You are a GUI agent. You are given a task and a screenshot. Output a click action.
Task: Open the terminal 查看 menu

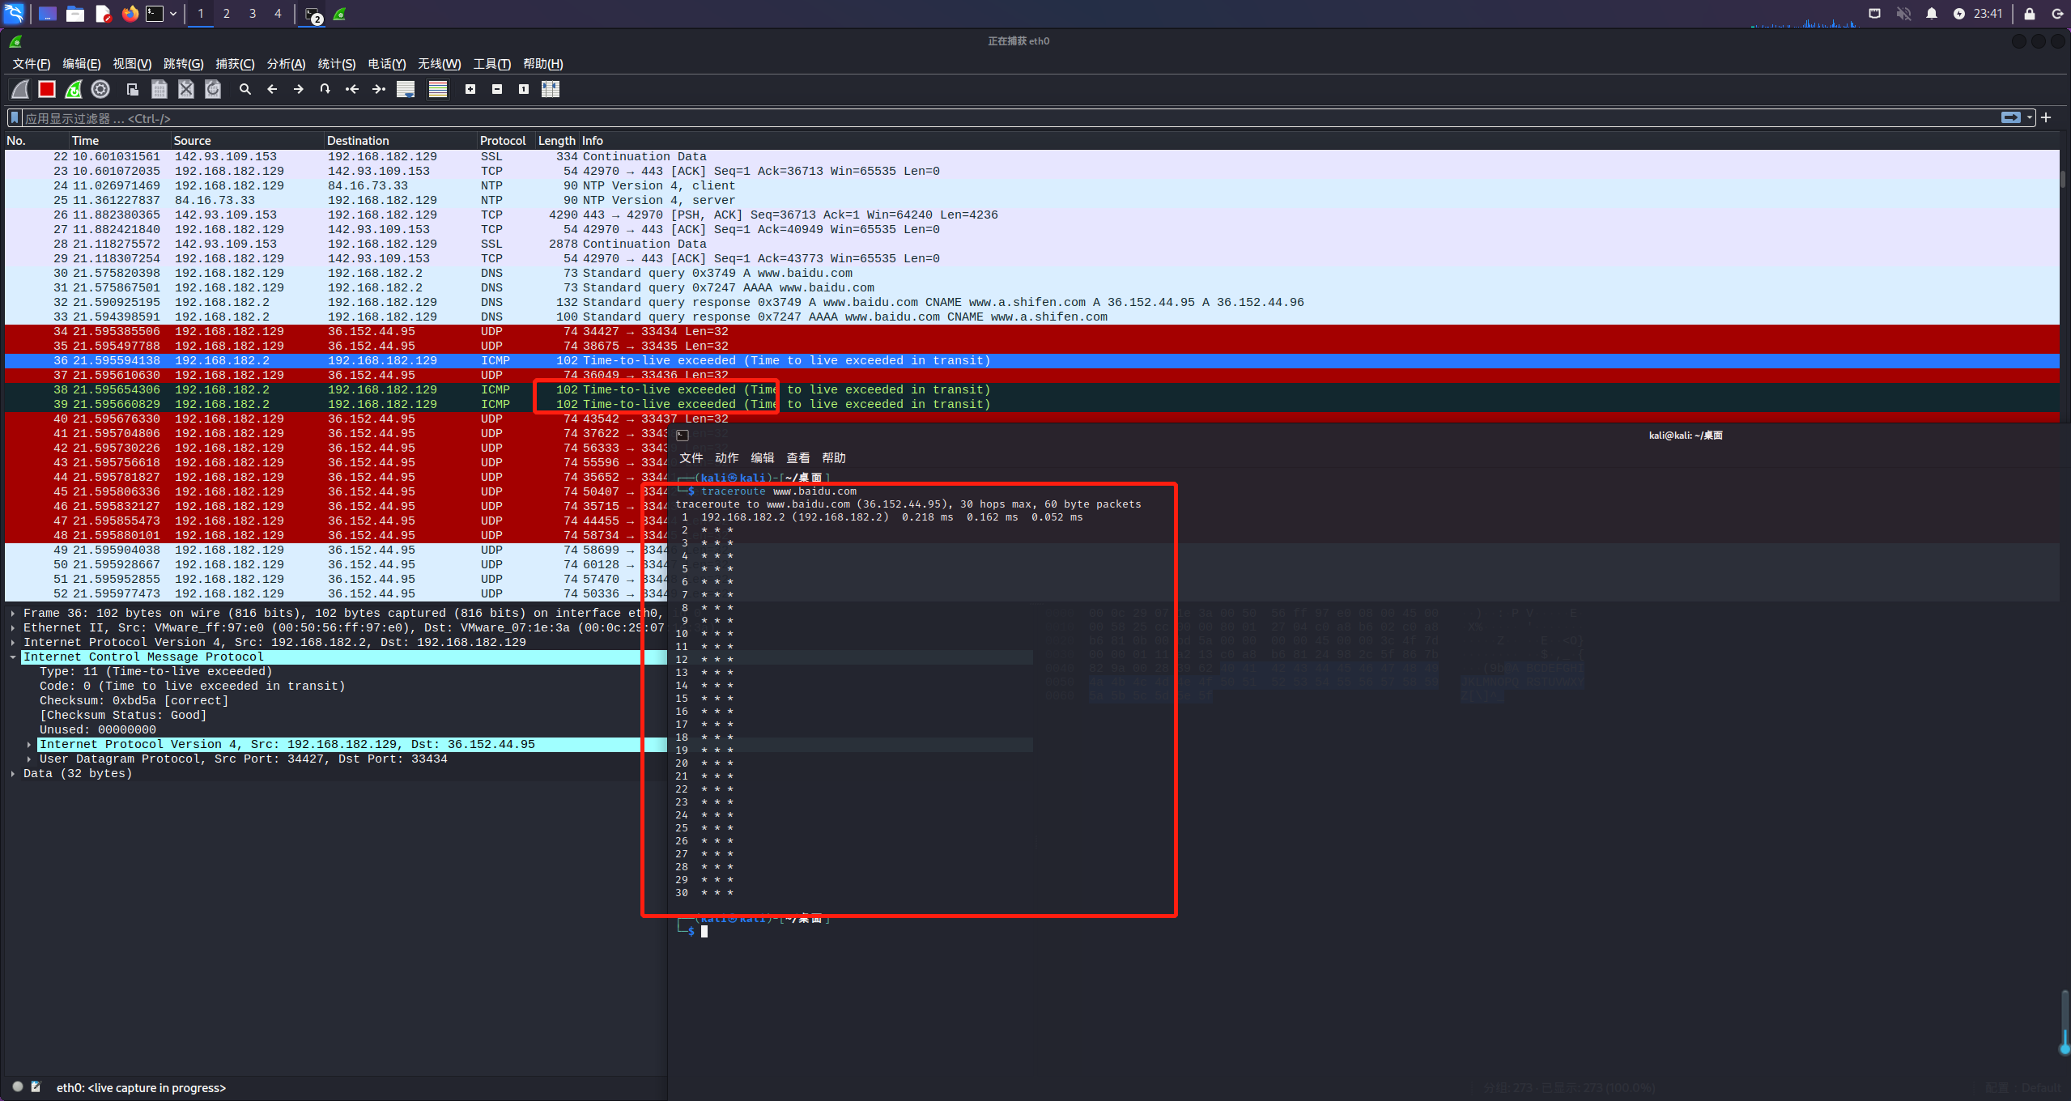[x=797, y=458]
